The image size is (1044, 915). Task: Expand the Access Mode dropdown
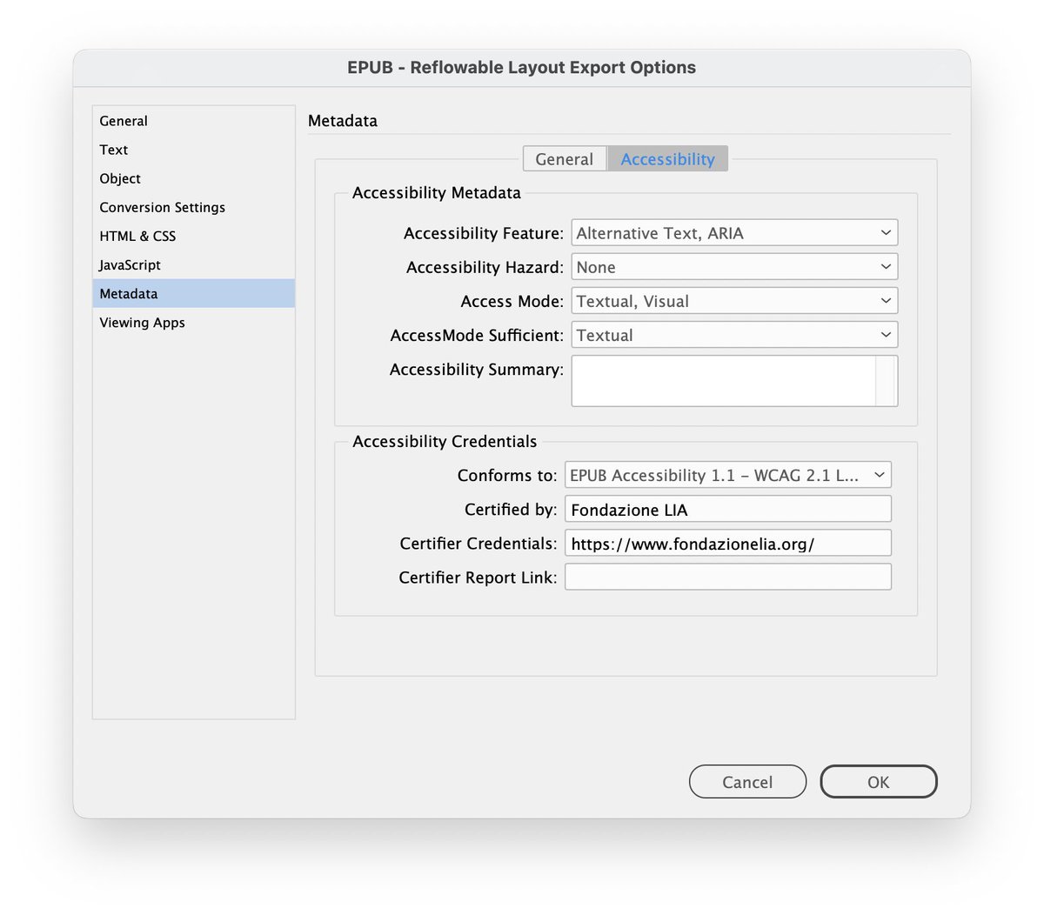coord(734,301)
